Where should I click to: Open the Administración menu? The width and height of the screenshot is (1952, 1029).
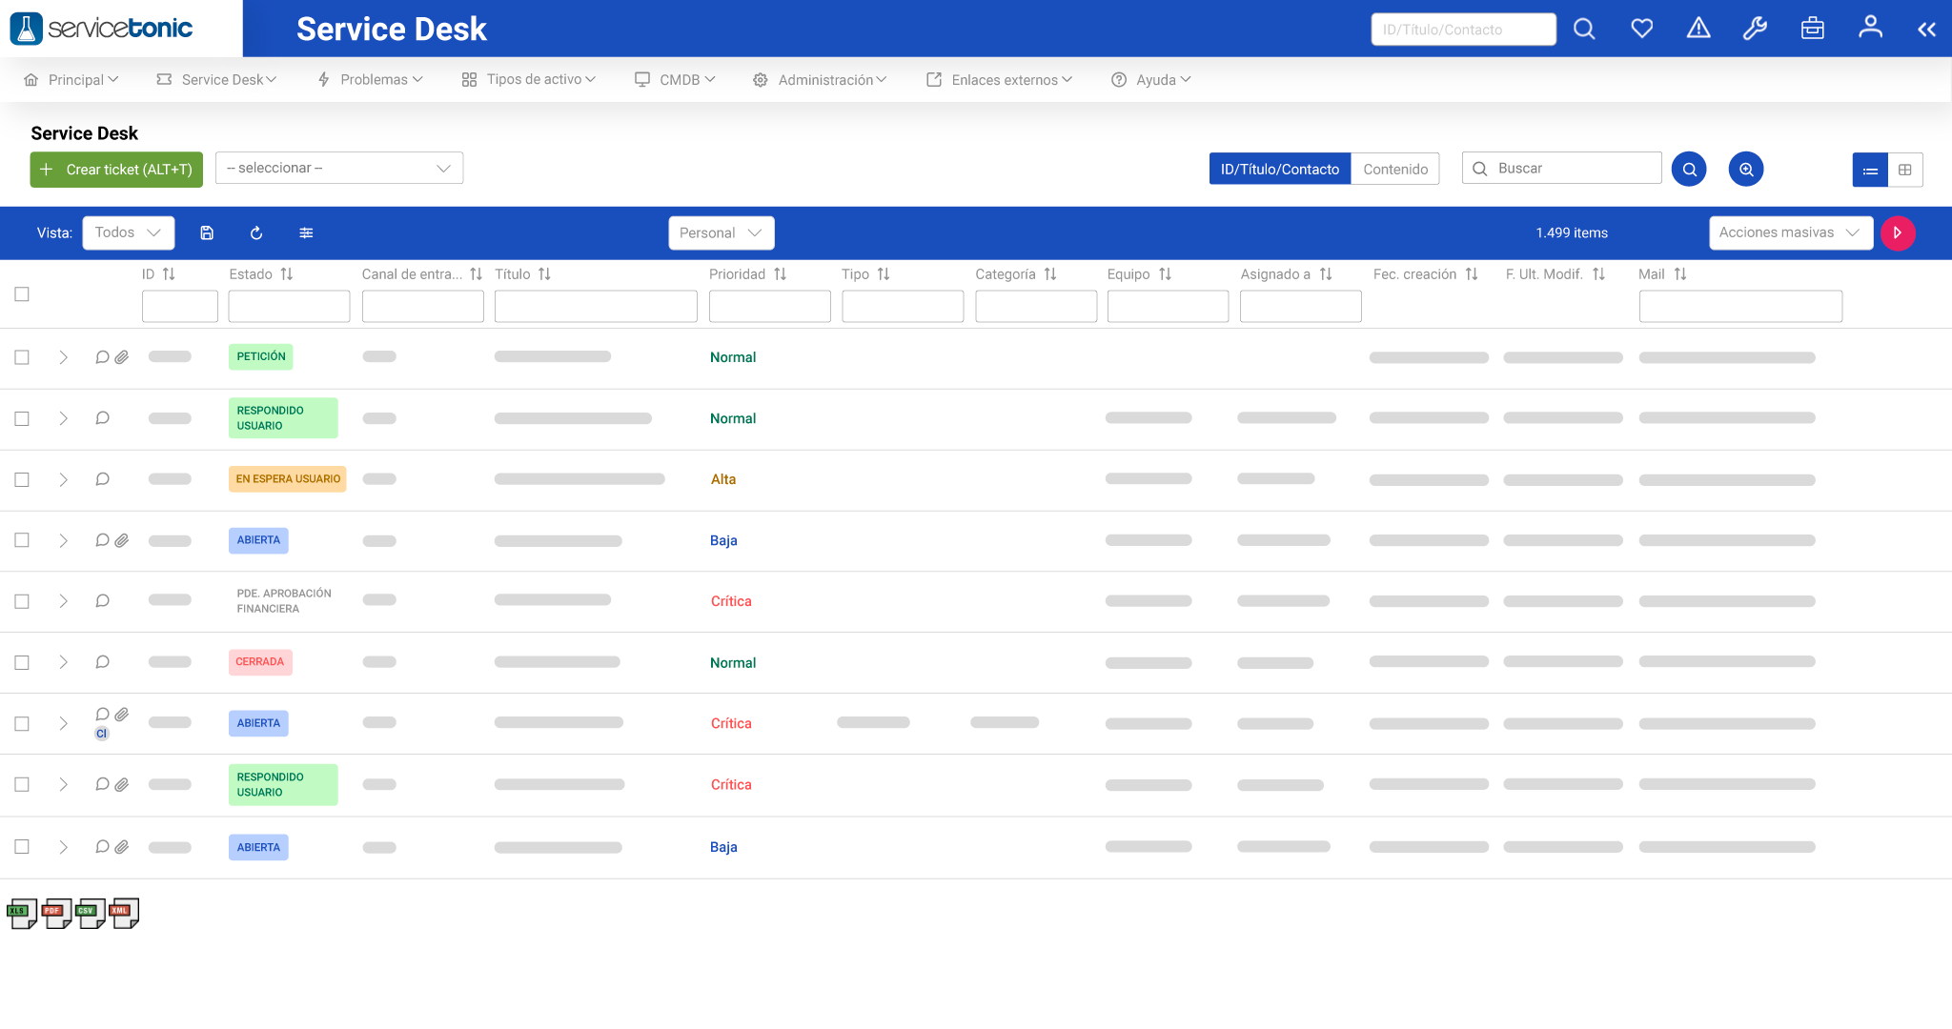(820, 80)
